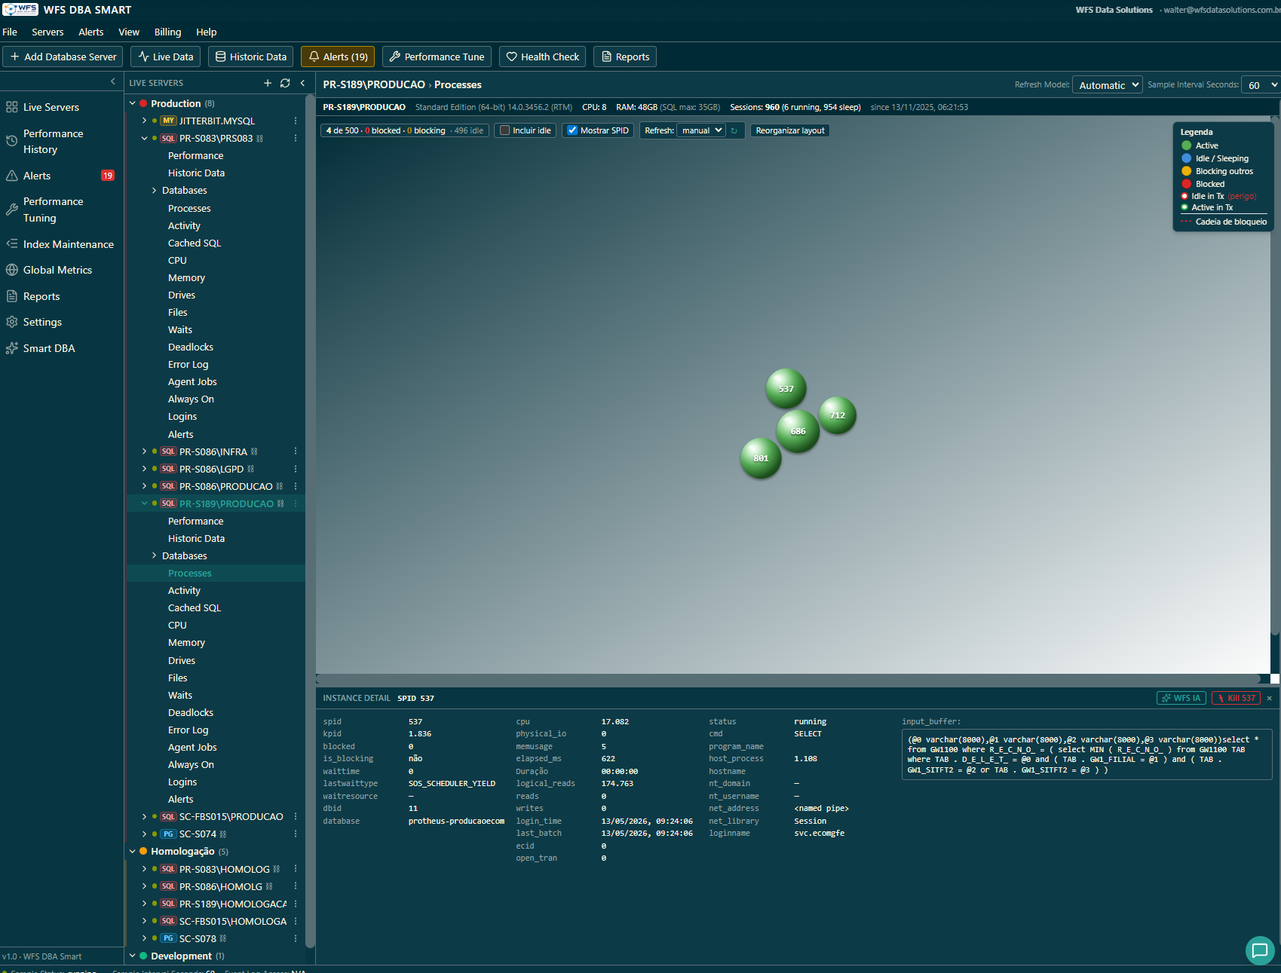Select process bubble 712 in the graph

[837, 415]
